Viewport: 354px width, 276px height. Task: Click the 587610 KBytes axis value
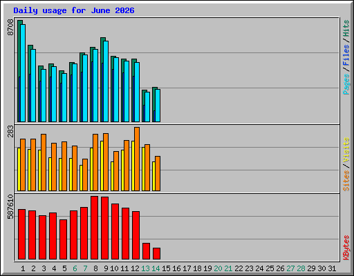point(10,207)
